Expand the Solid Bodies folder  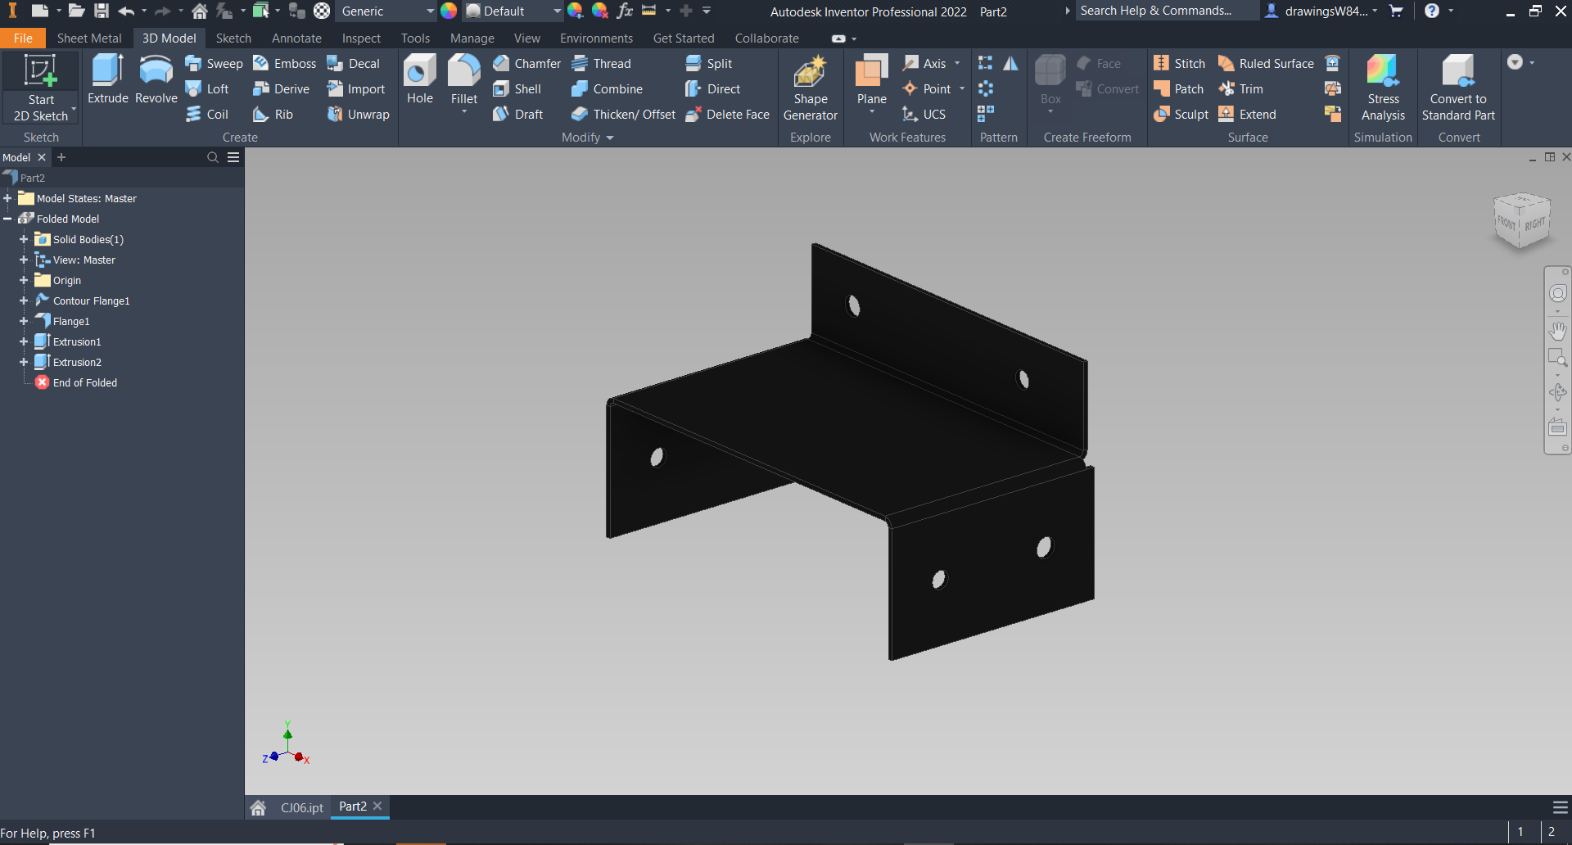pyautogui.click(x=23, y=239)
